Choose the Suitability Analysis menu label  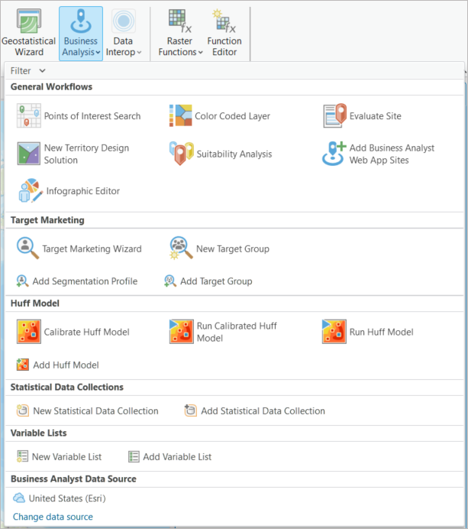tap(234, 154)
